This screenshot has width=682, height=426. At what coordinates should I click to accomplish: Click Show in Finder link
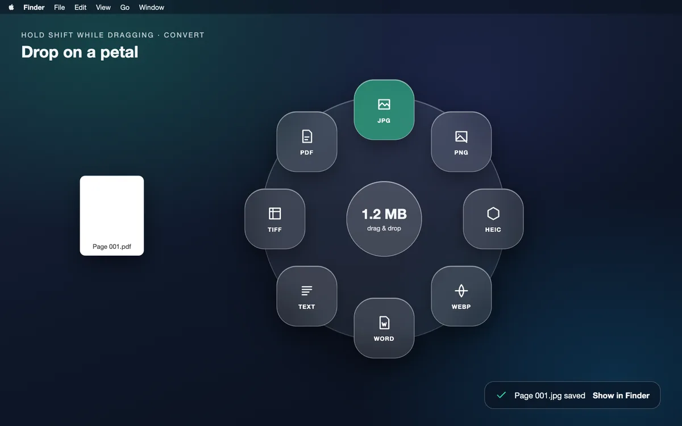tap(621, 395)
